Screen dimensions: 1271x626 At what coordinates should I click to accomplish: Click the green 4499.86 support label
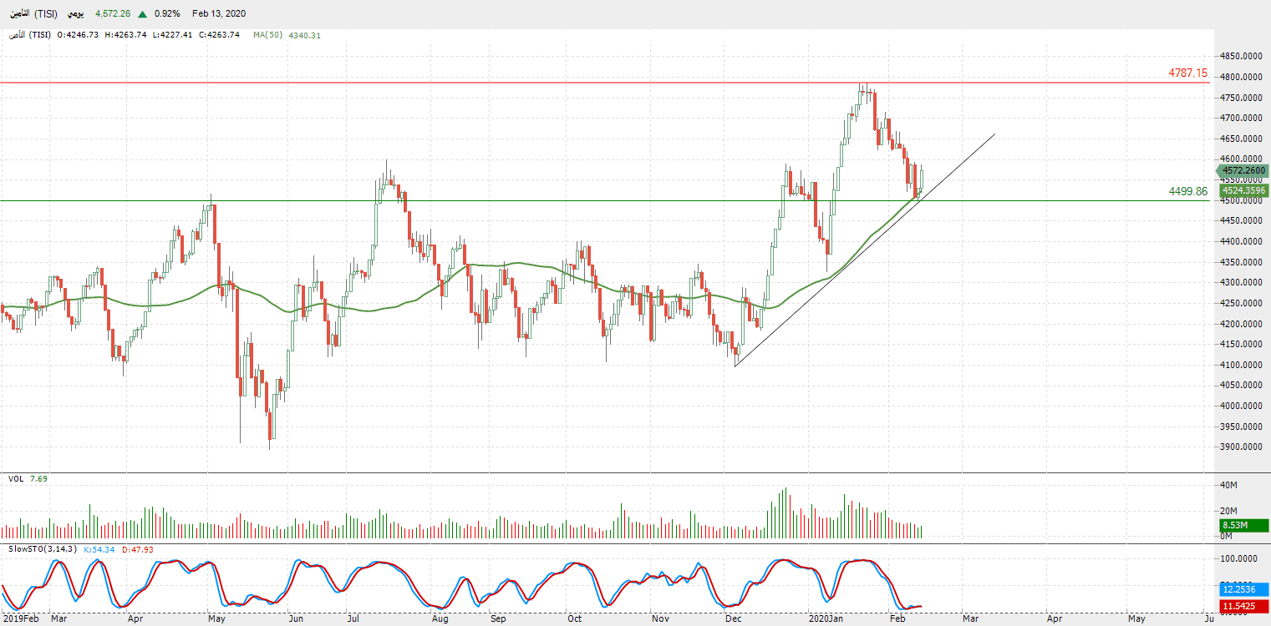pyautogui.click(x=1188, y=191)
